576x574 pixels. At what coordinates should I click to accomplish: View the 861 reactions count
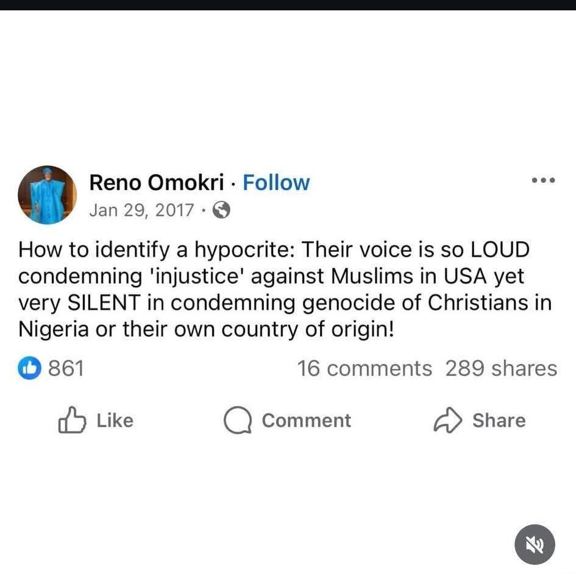[65, 368]
